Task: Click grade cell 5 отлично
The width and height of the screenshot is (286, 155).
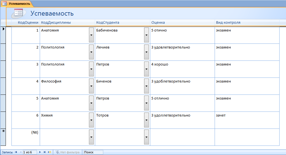Action: (x=182, y=103)
